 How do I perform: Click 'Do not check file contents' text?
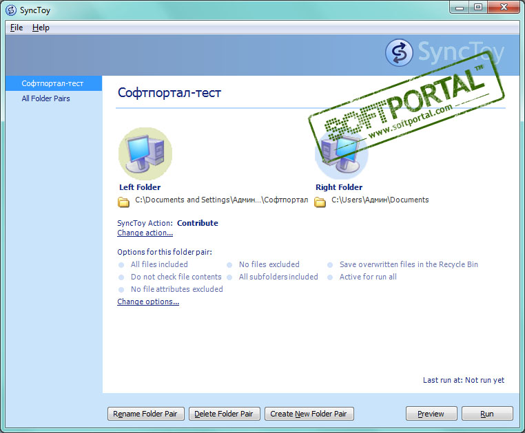point(176,277)
